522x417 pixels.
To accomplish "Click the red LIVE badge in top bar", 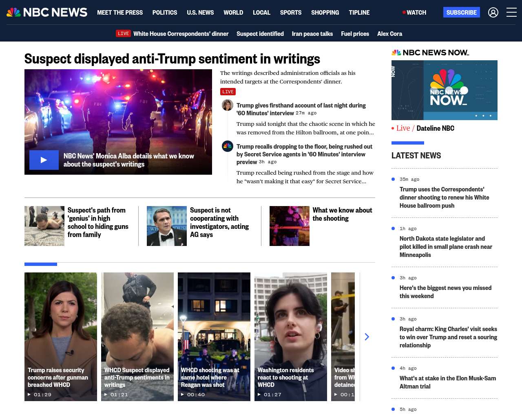I will point(123,34).
